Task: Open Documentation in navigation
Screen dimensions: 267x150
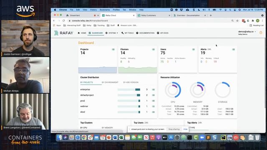Action: (145, 33)
